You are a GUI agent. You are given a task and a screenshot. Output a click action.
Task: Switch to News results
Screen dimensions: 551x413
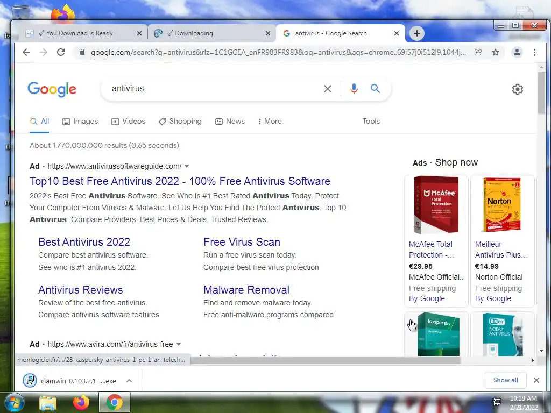point(230,122)
